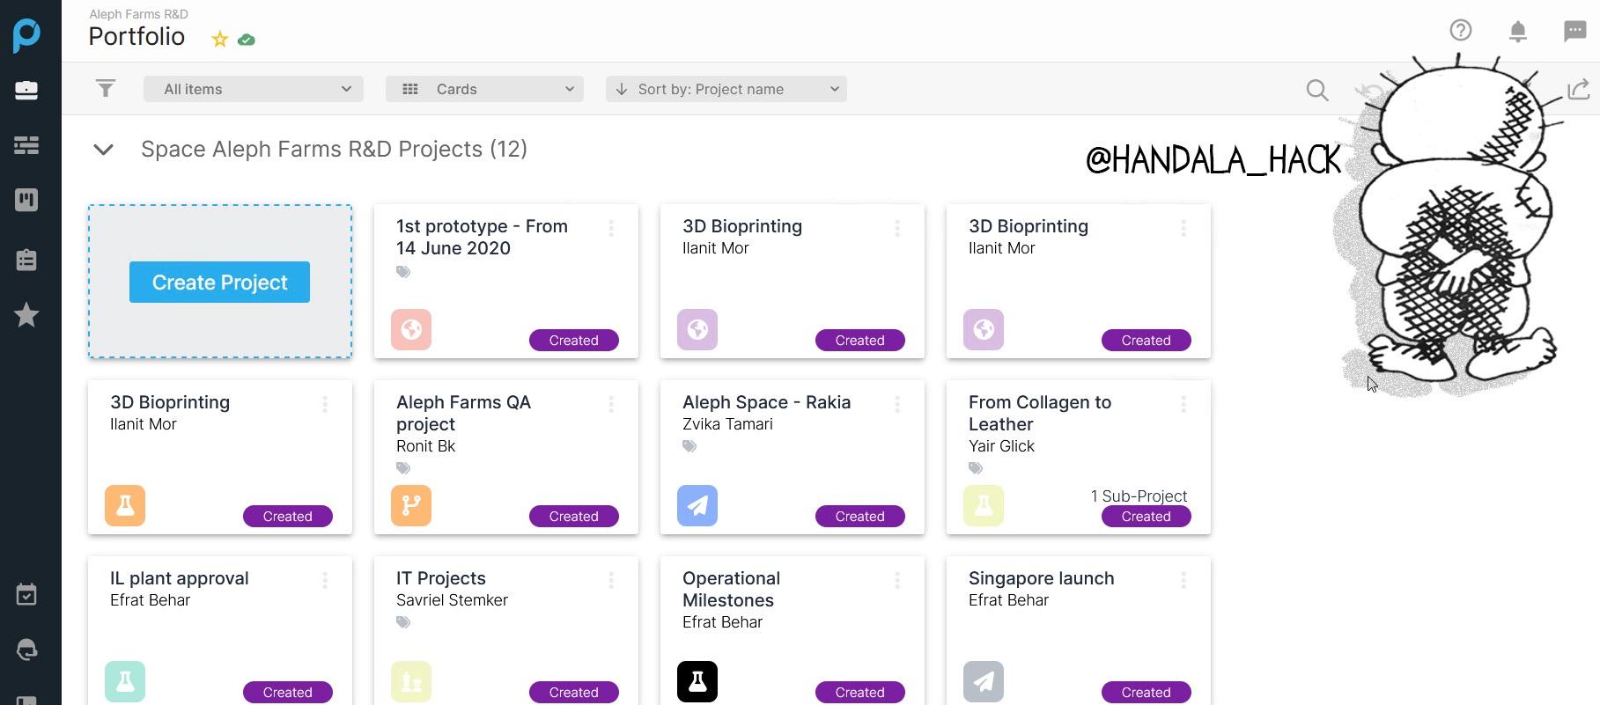Click the tag icon on 1st prototype card
This screenshot has width=1600, height=705.
(x=403, y=272)
